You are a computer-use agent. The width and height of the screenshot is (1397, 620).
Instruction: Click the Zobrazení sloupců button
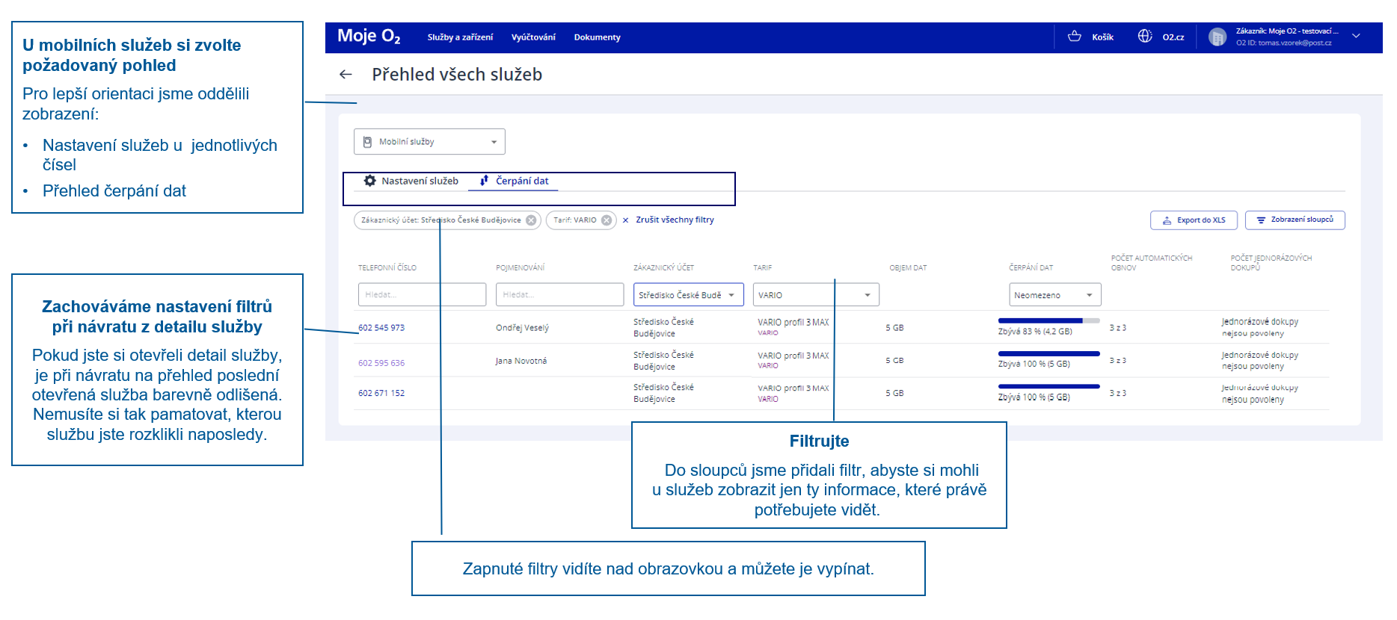coord(1295,220)
